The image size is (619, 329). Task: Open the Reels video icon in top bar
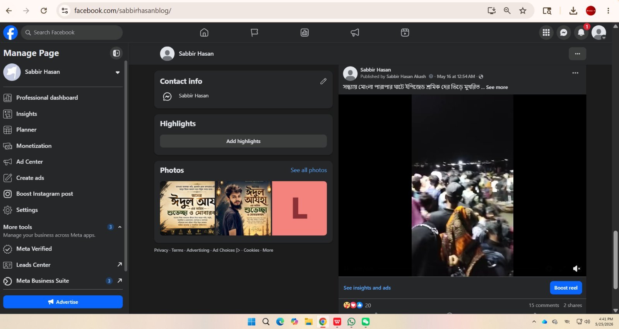tap(405, 32)
